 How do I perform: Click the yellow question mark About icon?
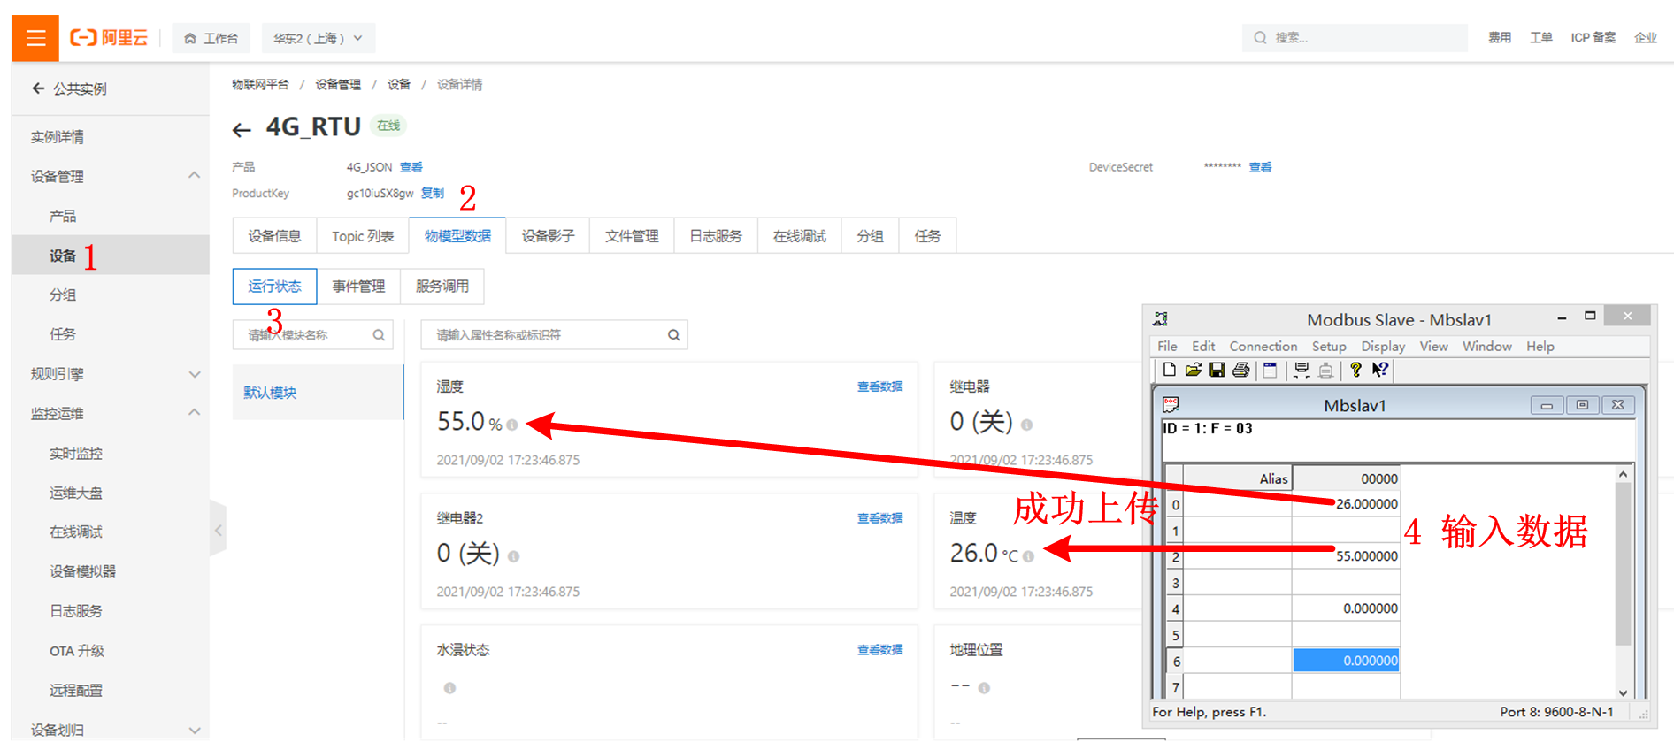coord(1355,370)
